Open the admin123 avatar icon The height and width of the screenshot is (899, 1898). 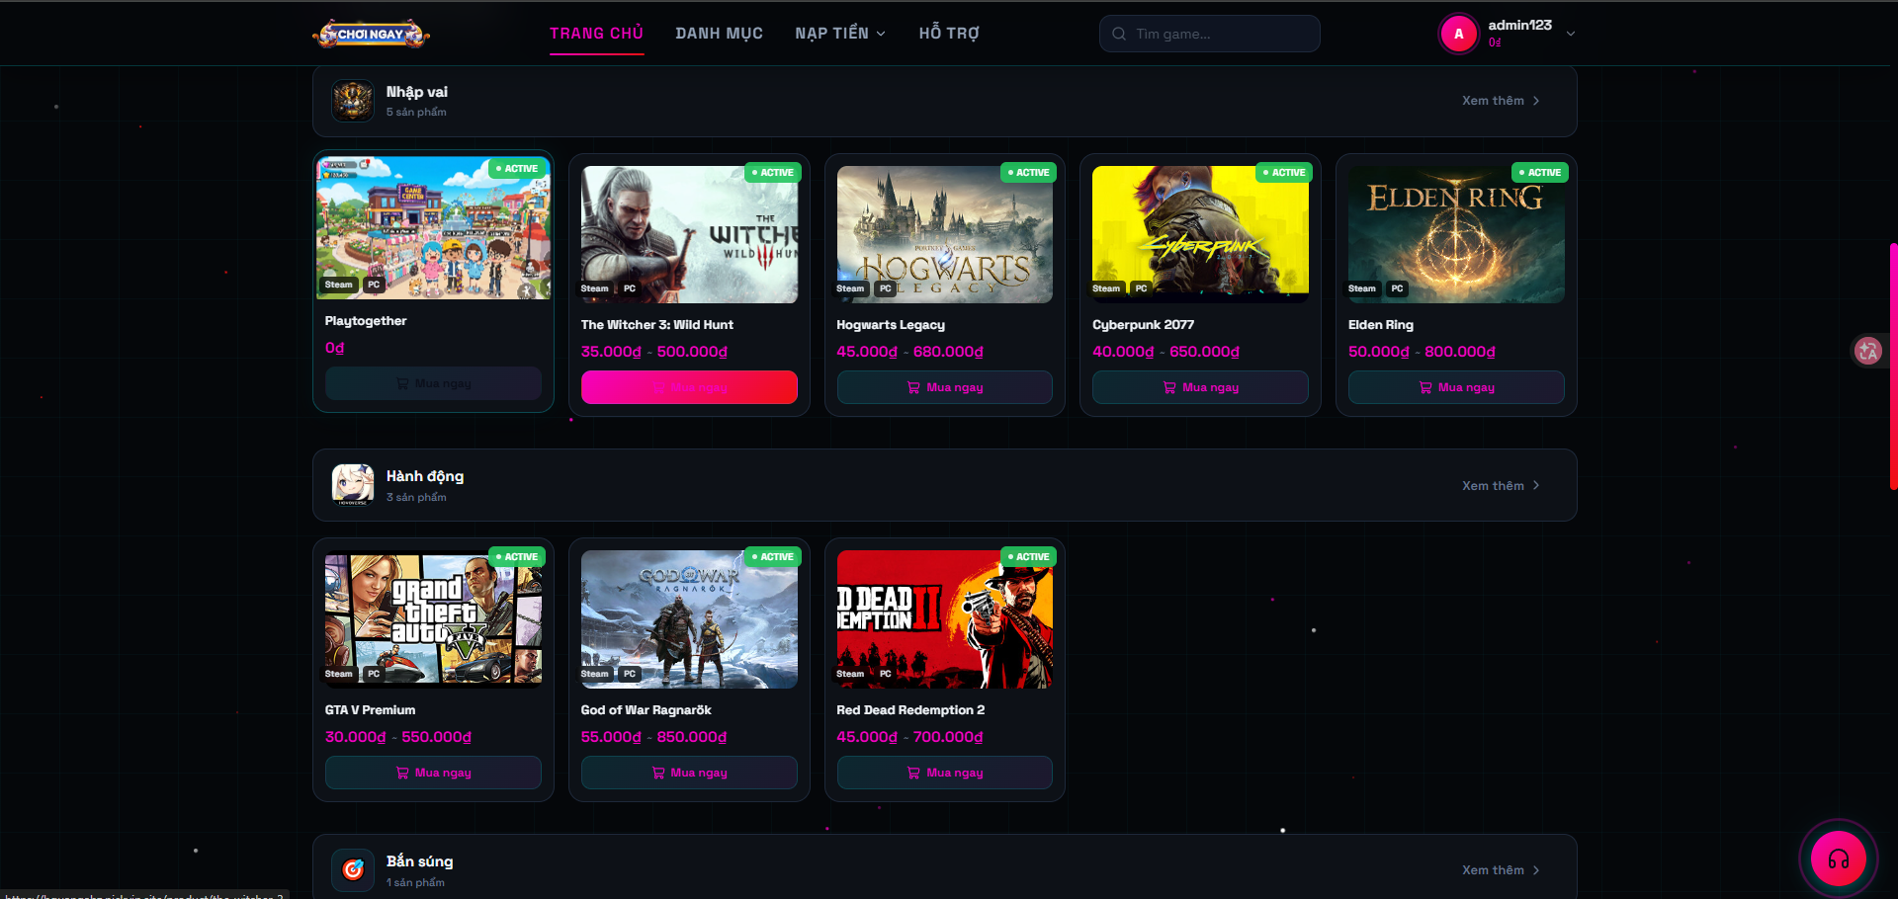(x=1458, y=34)
